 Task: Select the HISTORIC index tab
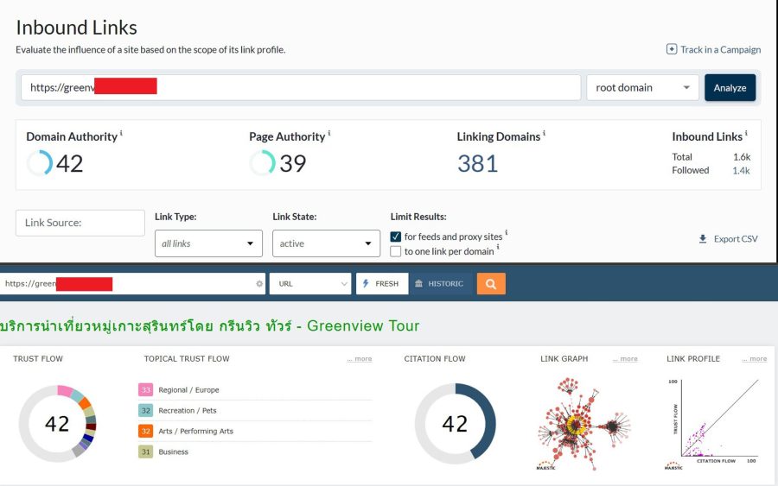(x=440, y=284)
